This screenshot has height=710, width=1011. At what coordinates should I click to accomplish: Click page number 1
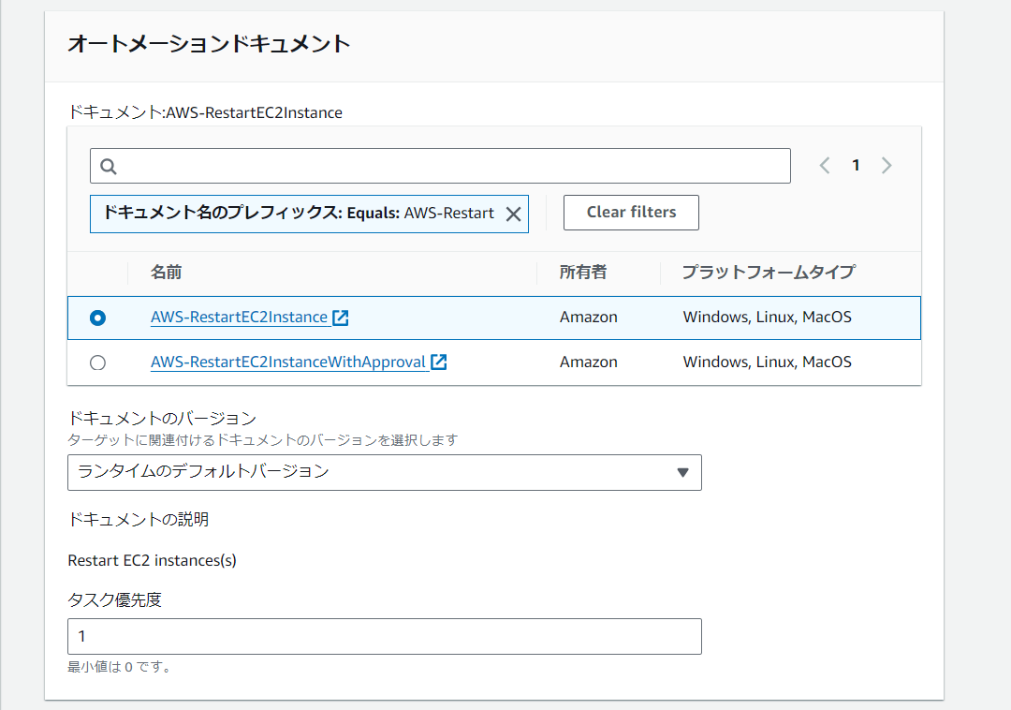(856, 166)
